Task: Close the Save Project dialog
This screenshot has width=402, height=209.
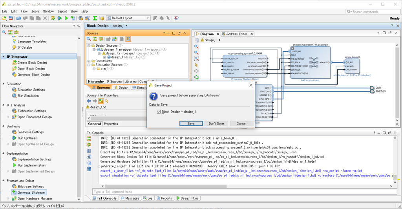Action: 251,85
